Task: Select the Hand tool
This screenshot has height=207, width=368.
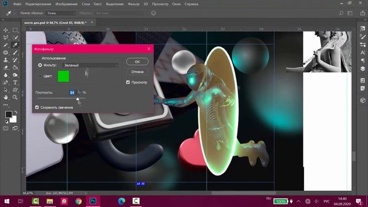Action: click(6, 97)
